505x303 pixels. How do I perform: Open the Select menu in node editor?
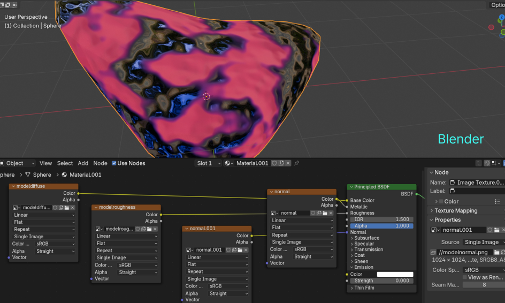tap(65, 163)
